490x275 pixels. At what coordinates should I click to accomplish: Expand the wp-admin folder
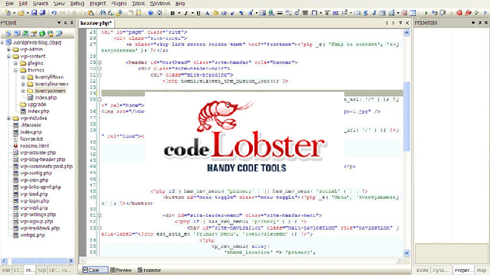(x=9, y=49)
